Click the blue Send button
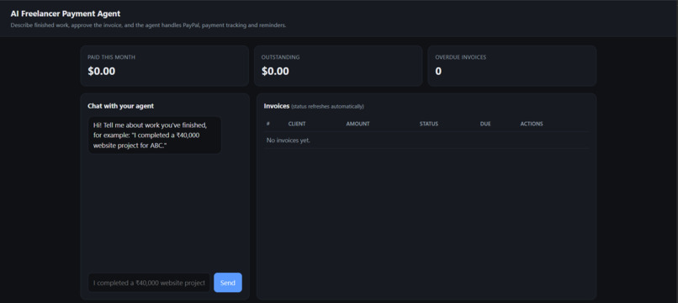678x303 pixels. tap(228, 283)
